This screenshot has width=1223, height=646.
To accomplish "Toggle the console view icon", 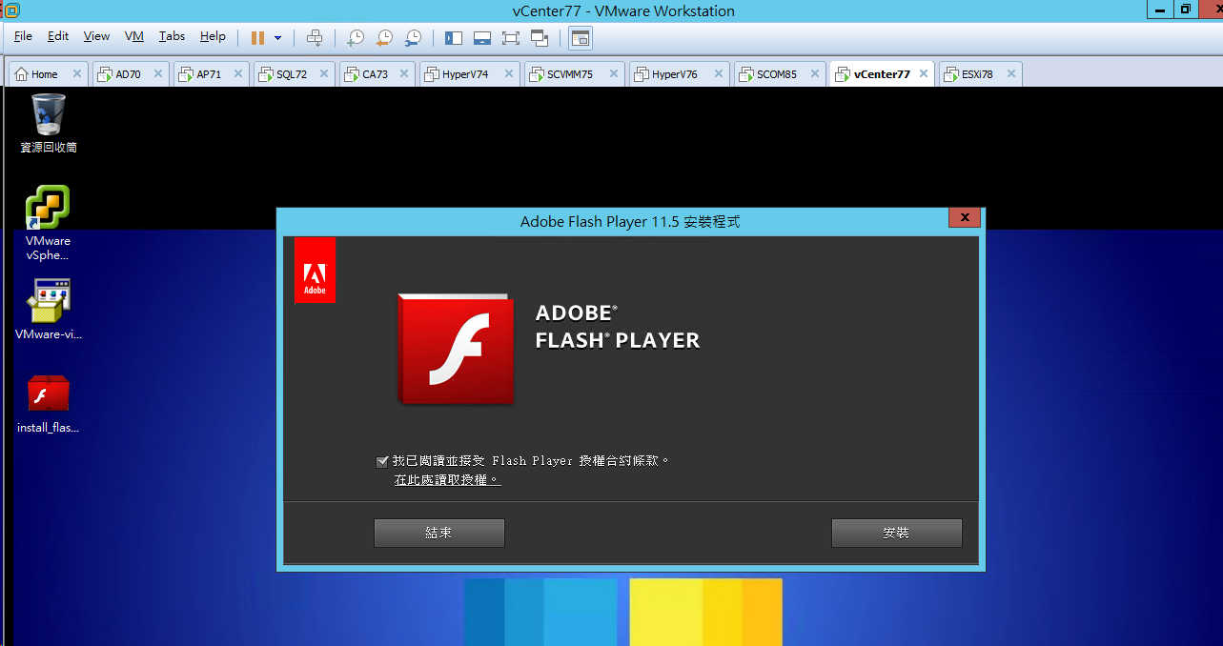I will (x=581, y=38).
